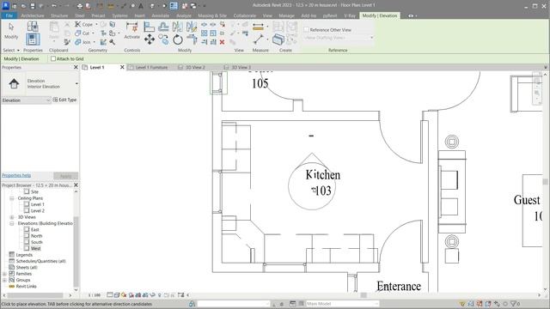550x309 pixels.
Task: Expand the Families tree node
Action: 4,274
